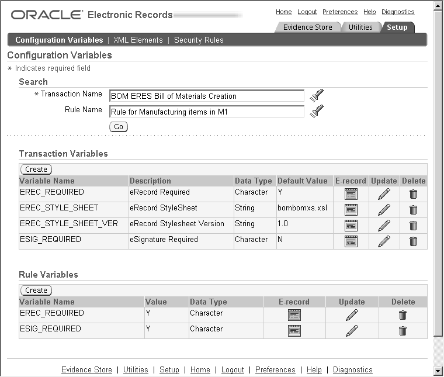Select eRecord Stylesheet Version description cell

click(x=181, y=226)
